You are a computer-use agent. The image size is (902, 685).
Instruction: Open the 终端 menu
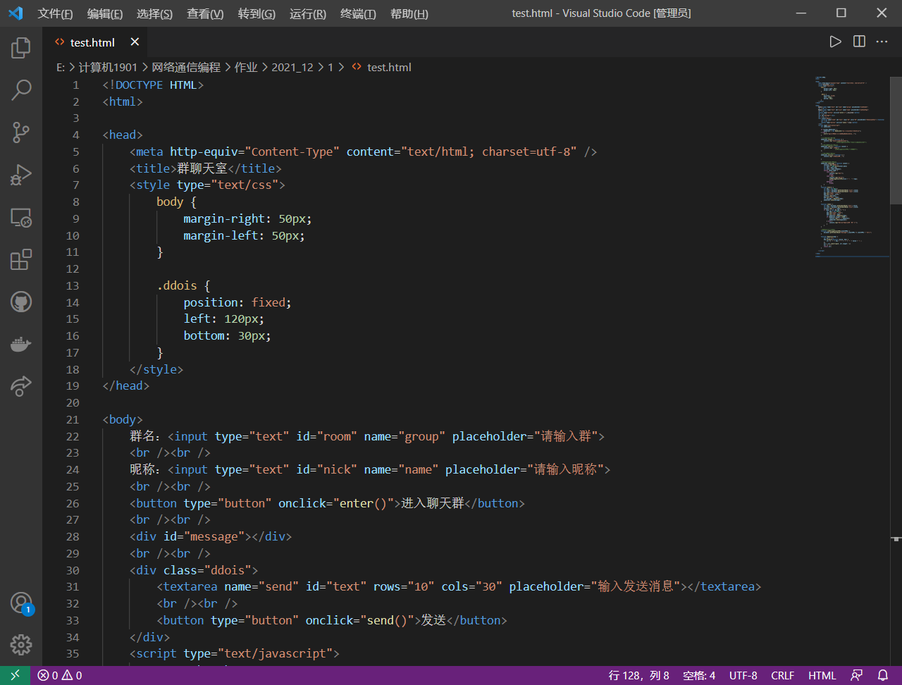(357, 13)
